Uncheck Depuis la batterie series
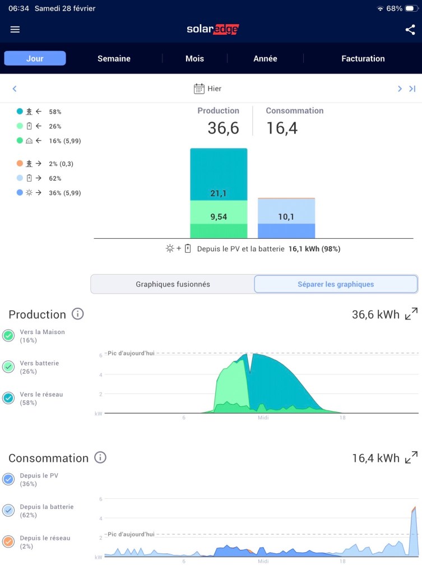This screenshot has height=574, width=422. 8,510
